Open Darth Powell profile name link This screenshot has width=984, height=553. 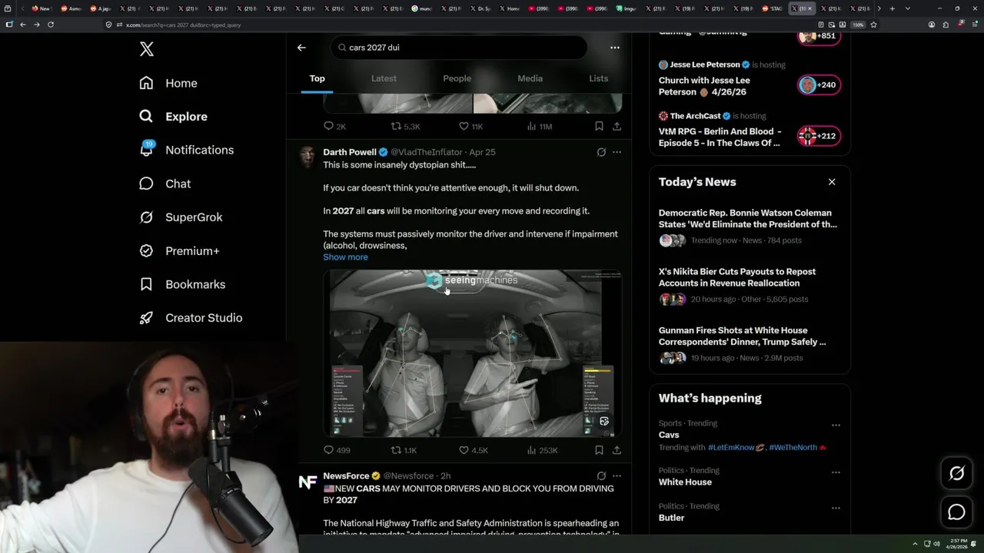[350, 152]
